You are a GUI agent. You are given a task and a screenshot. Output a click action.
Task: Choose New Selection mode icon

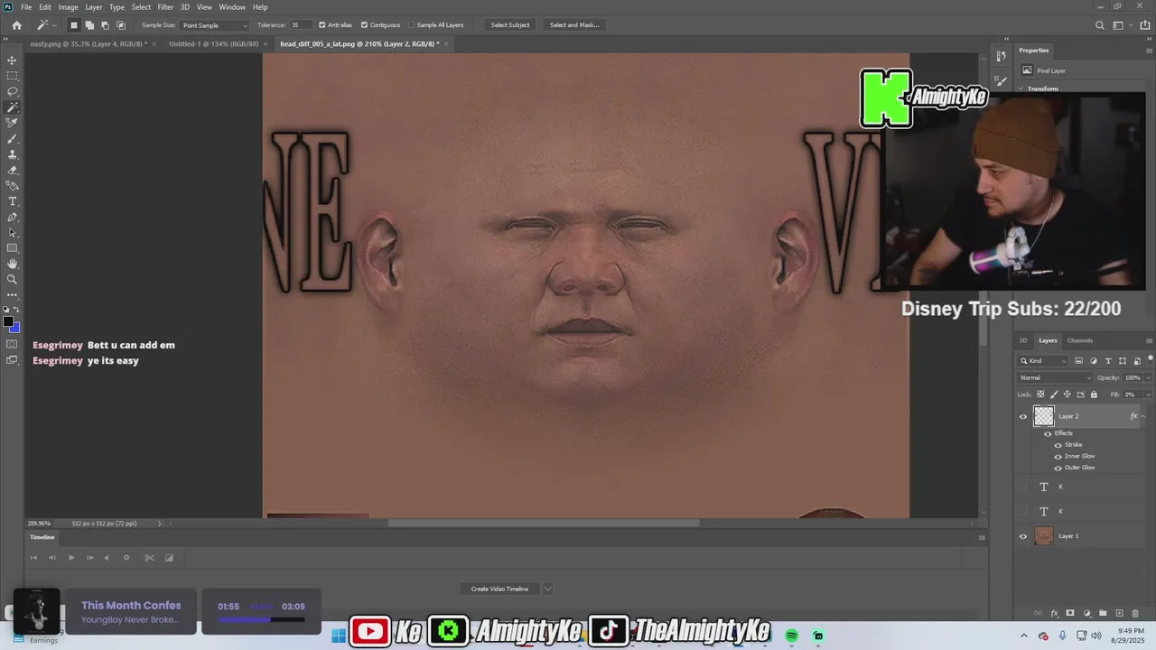[x=74, y=25]
